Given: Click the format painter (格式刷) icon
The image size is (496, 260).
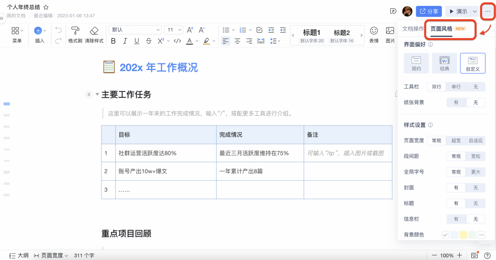Looking at the screenshot, I should pyautogui.click(x=75, y=31).
